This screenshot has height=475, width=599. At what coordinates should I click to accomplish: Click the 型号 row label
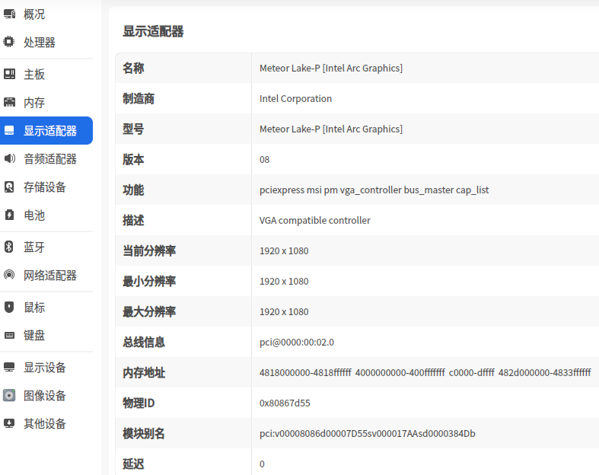coord(133,129)
